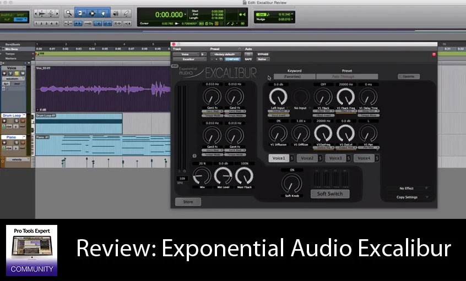The height and width of the screenshot is (281, 466).
Task: Open the Native plugin format dropdown
Action: coord(263,59)
